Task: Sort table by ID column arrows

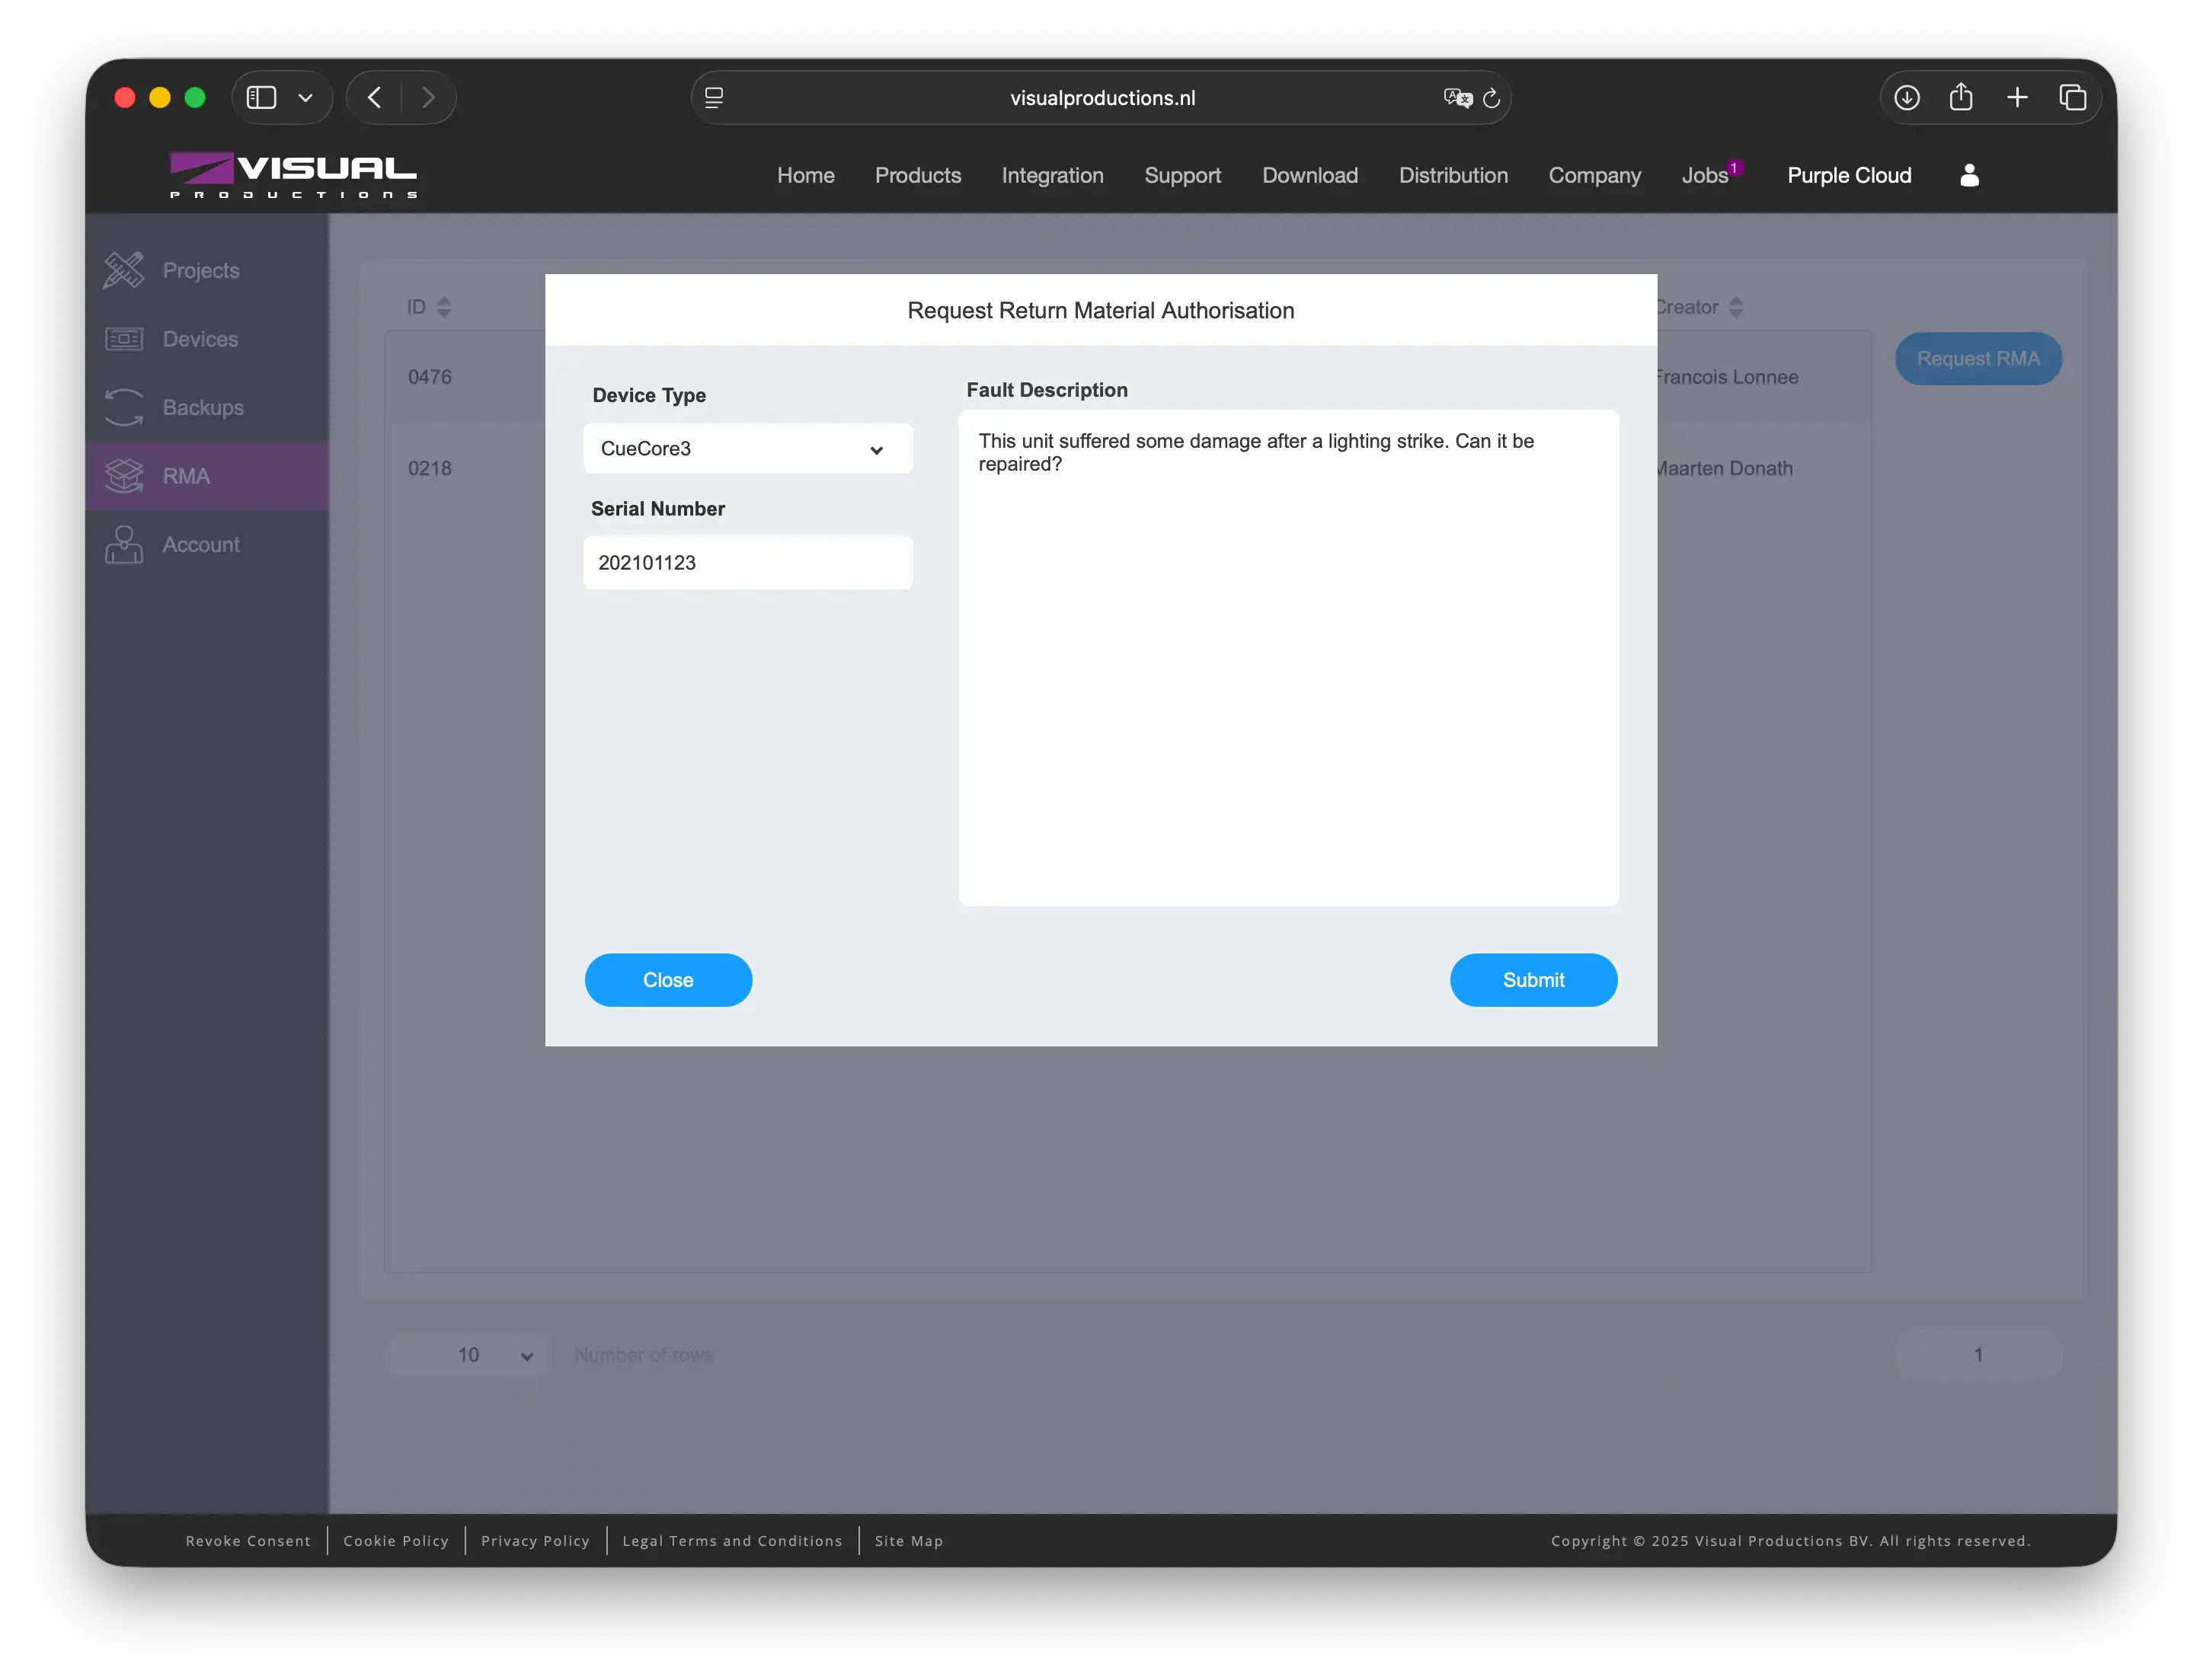Action: coord(444,307)
